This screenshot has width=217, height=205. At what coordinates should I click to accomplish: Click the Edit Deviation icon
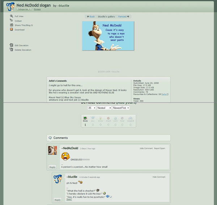point(11,45)
